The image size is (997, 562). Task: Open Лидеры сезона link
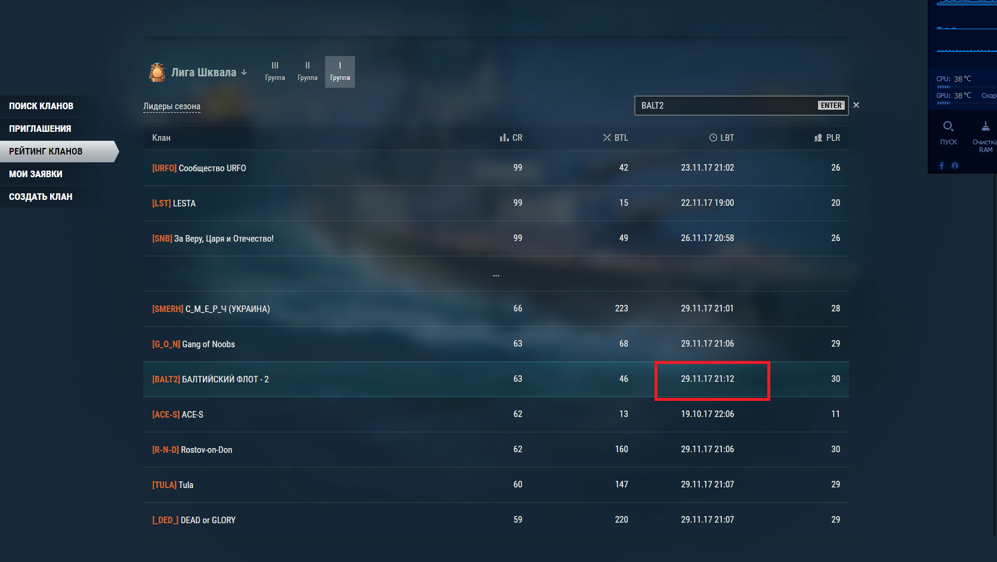pos(172,106)
